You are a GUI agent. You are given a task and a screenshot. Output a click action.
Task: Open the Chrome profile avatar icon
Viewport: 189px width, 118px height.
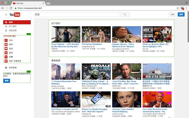coord(186,3)
